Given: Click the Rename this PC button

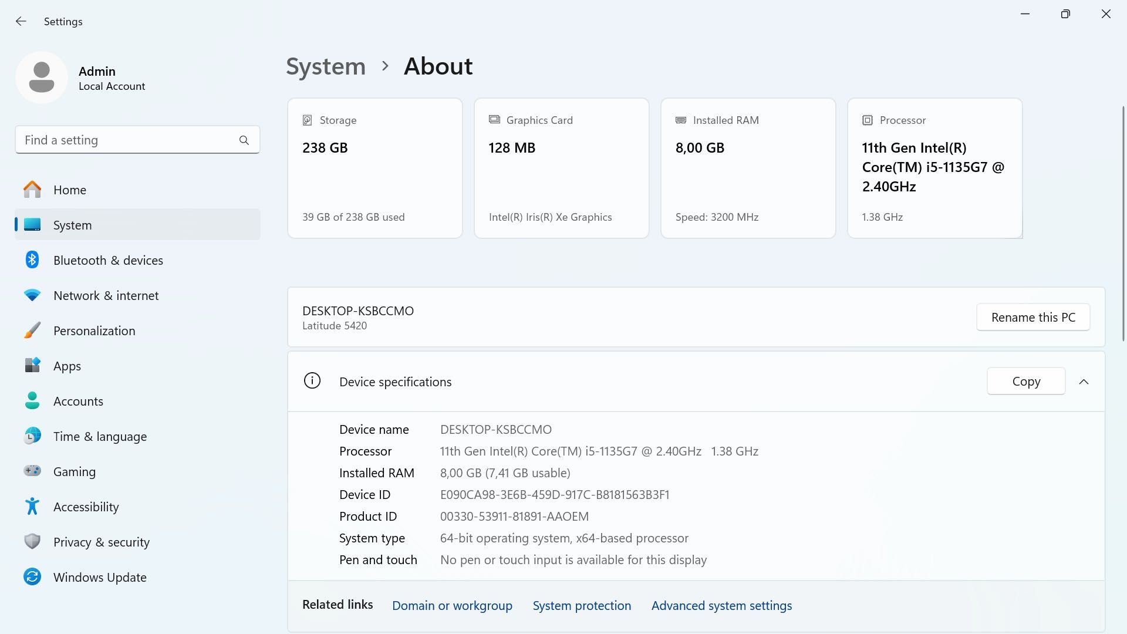Looking at the screenshot, I should click(1033, 317).
